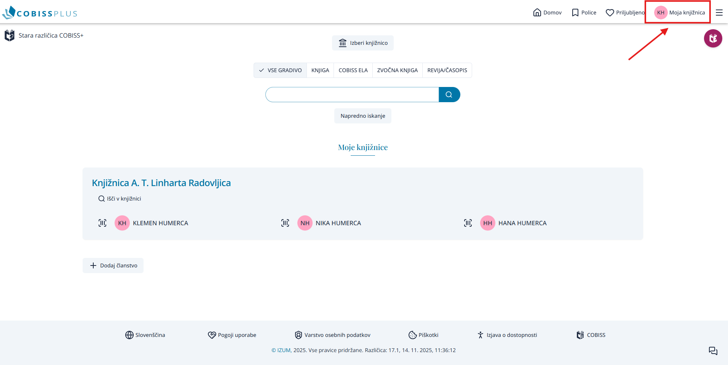Click the magnifier search button
The image size is (728, 365).
(x=449, y=95)
